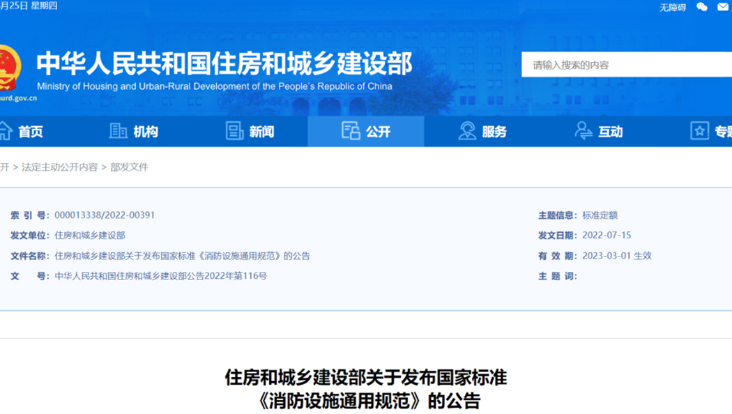Click the document icon beside 公开
Image resolution: width=732 pixels, height=414 pixels.
[x=351, y=131]
